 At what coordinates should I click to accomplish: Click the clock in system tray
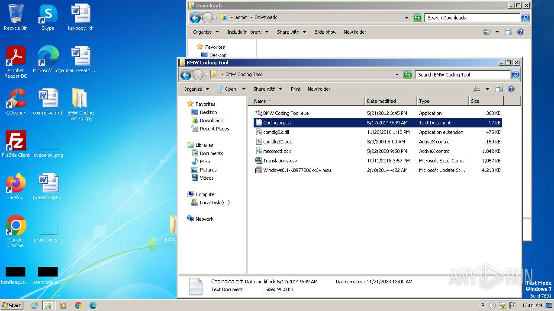coord(532,305)
